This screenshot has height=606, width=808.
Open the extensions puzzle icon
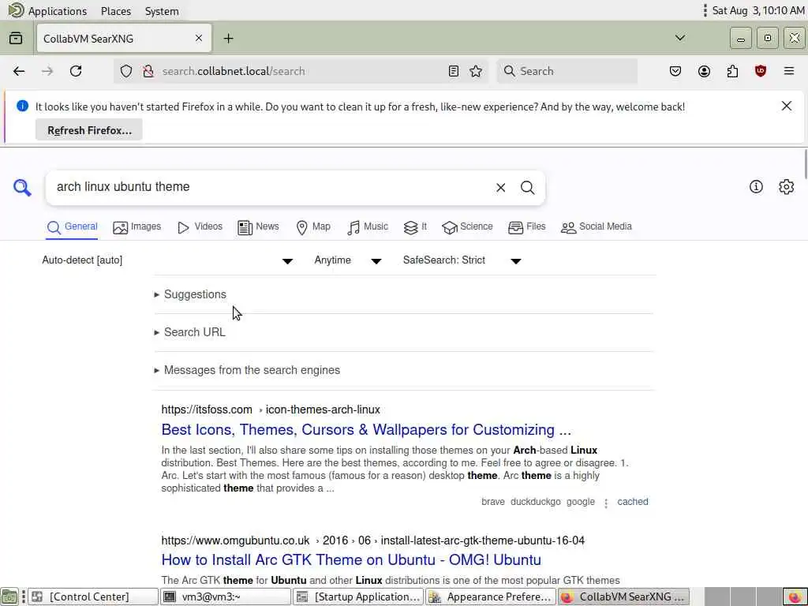732,71
